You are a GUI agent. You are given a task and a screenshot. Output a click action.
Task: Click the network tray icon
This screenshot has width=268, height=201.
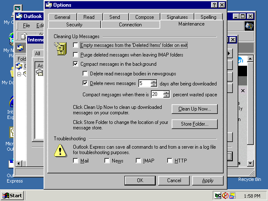(x=218, y=196)
